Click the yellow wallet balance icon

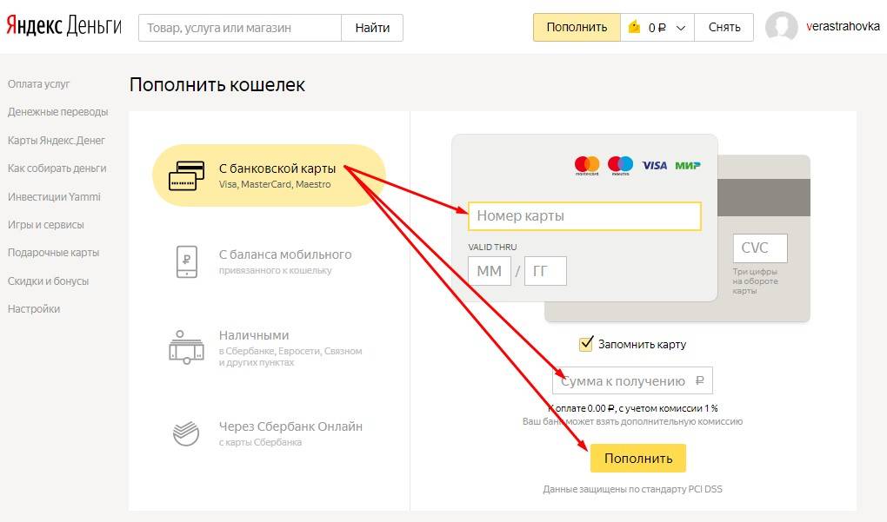pos(635,27)
